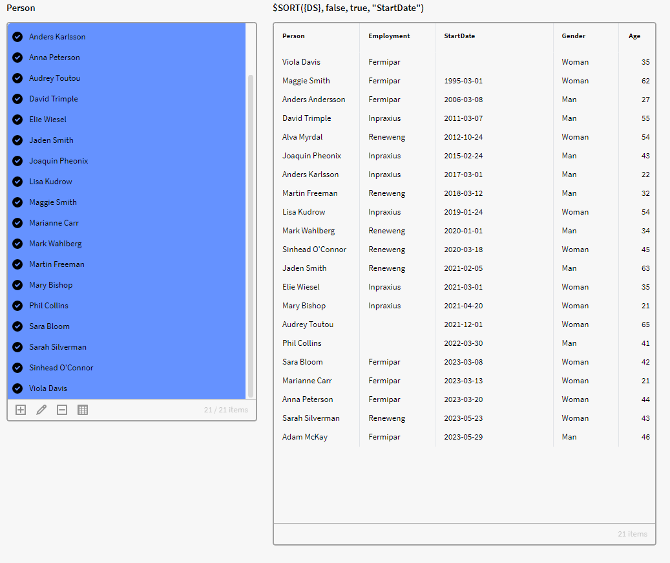This screenshot has height=563, width=670.
Task: Click the Gender column header
Action: [x=573, y=36]
